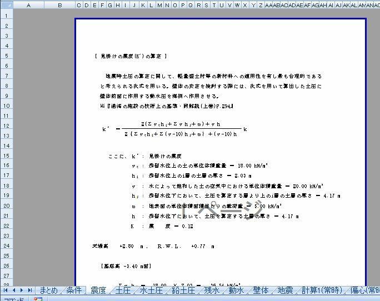Select column B header
380x301 pixels.
pyautogui.click(x=60, y=5)
